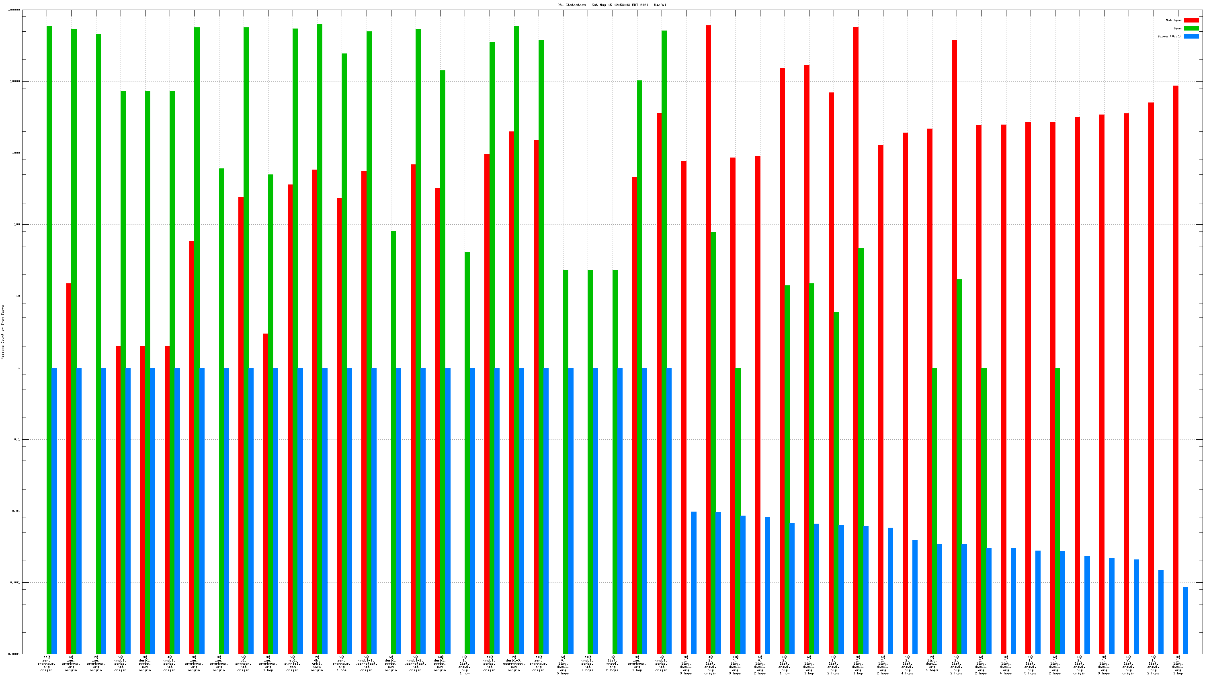
Task: Click the dnsbl.sorbs.net 7 hops label
Action: (588, 664)
